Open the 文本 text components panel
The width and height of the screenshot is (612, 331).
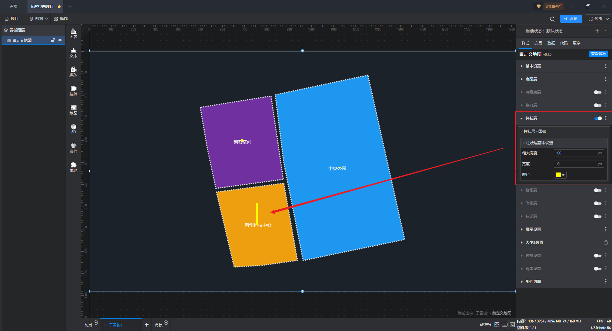73,53
